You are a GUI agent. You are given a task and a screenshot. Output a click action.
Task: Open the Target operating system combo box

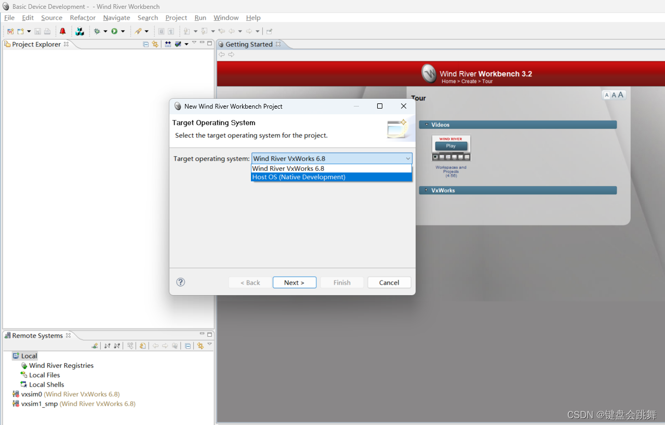[331, 158]
